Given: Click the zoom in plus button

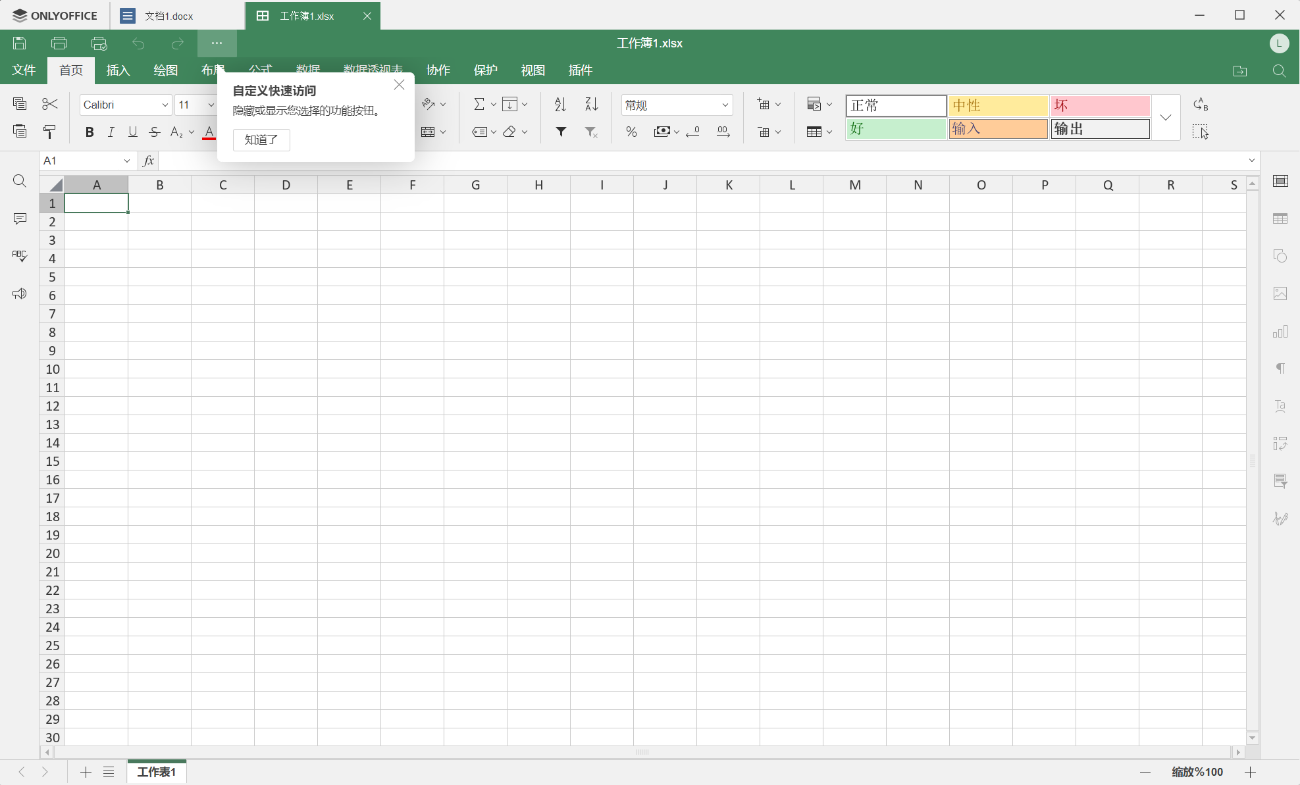Looking at the screenshot, I should click(x=1250, y=772).
